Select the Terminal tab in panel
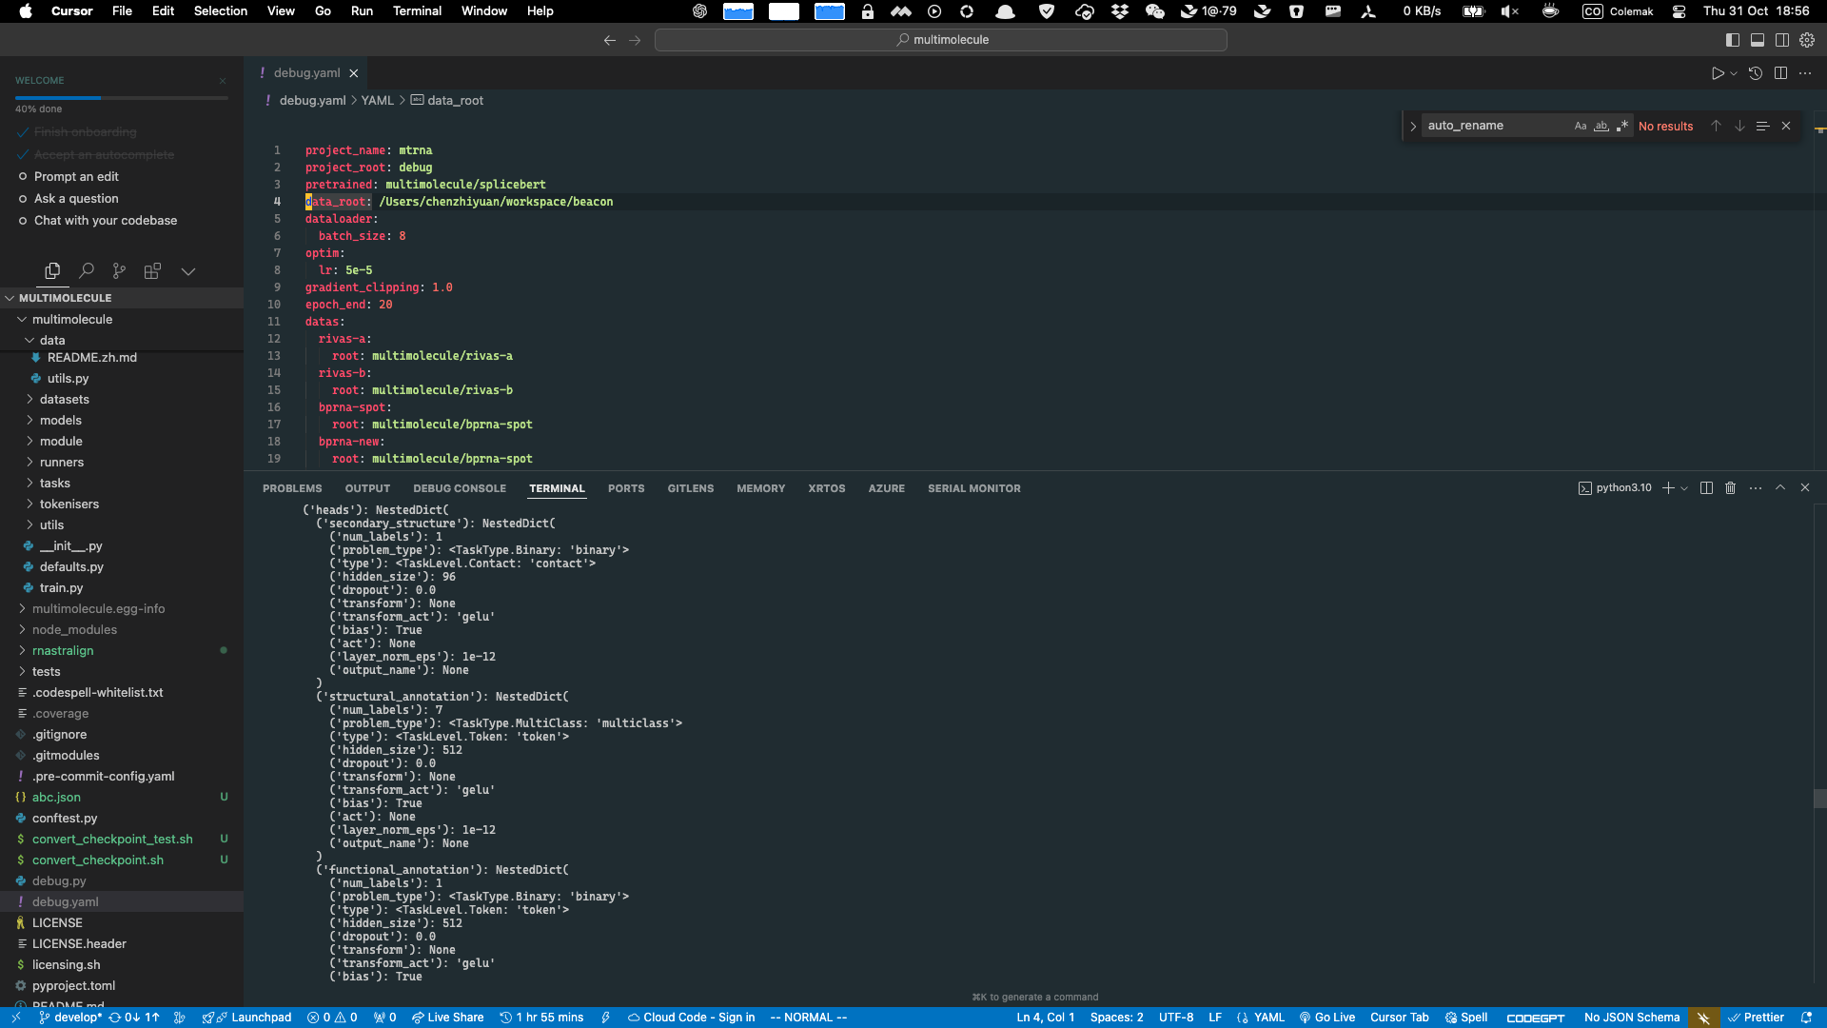The width and height of the screenshot is (1827, 1028). coord(556,488)
